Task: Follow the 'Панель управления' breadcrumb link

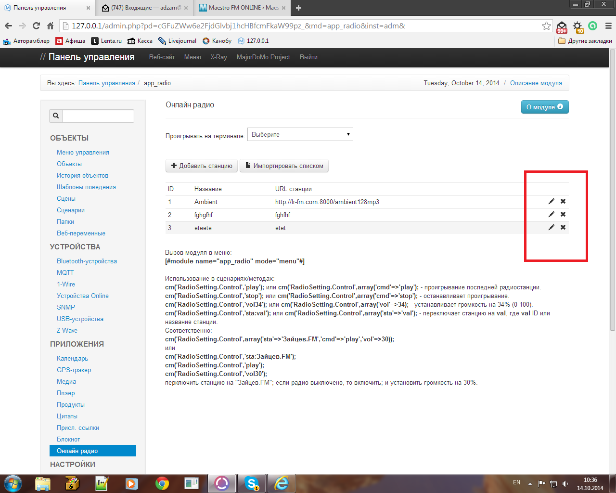Action: click(107, 83)
